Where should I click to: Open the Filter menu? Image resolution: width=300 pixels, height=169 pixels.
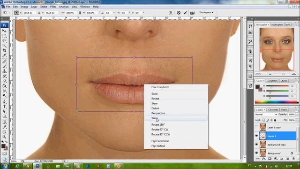pyautogui.click(x=53, y=7)
